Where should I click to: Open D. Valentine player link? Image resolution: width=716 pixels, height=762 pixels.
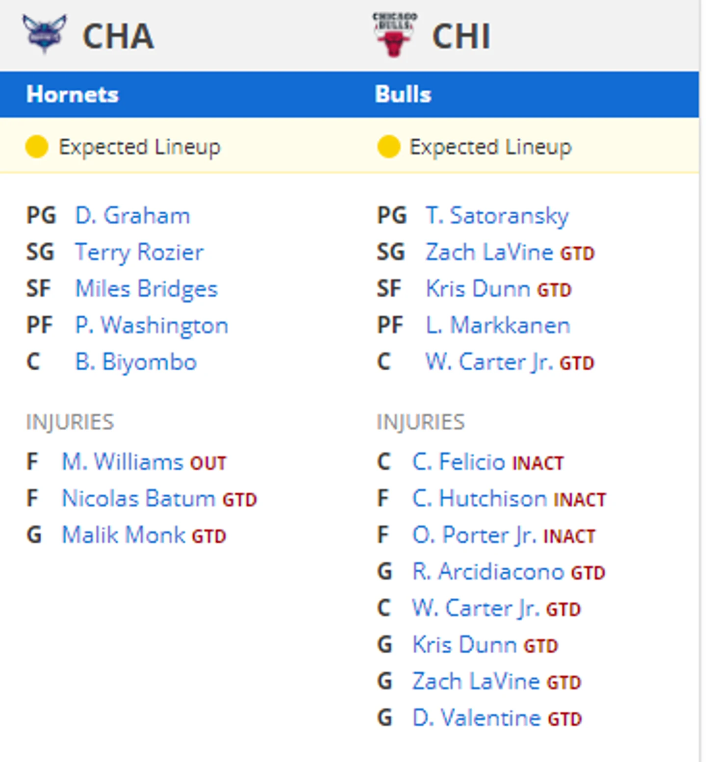(x=477, y=718)
